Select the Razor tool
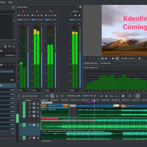 57,96
